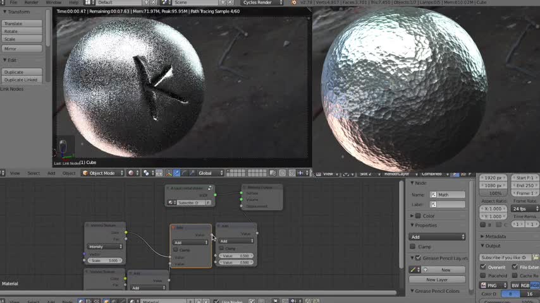Image resolution: width=540 pixels, height=303 pixels.
Task: Open the Window menu
Action: click(x=54, y=3)
